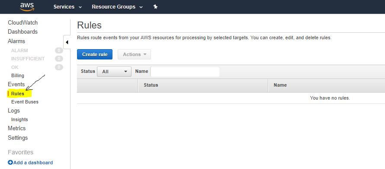Focus the Name filter text field
The width and height of the screenshot is (385, 169).
[x=185, y=72]
